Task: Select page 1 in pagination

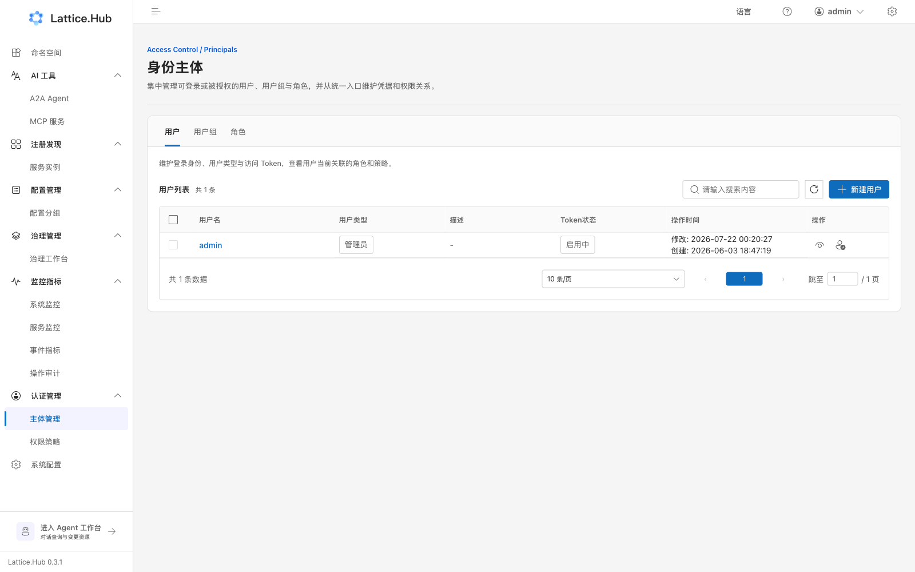Action: (744, 279)
